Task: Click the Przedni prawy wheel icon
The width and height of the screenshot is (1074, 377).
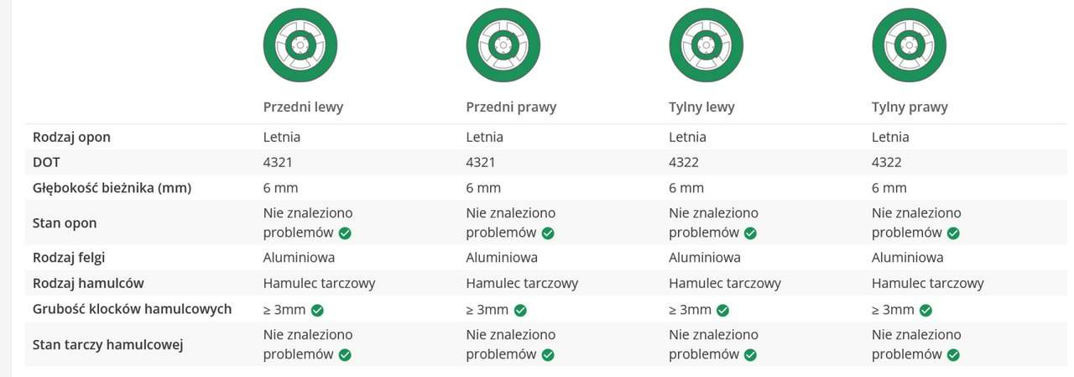Action: click(503, 45)
